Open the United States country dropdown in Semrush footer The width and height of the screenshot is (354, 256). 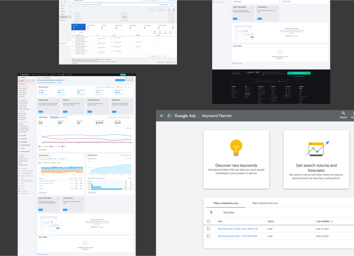point(238,73)
